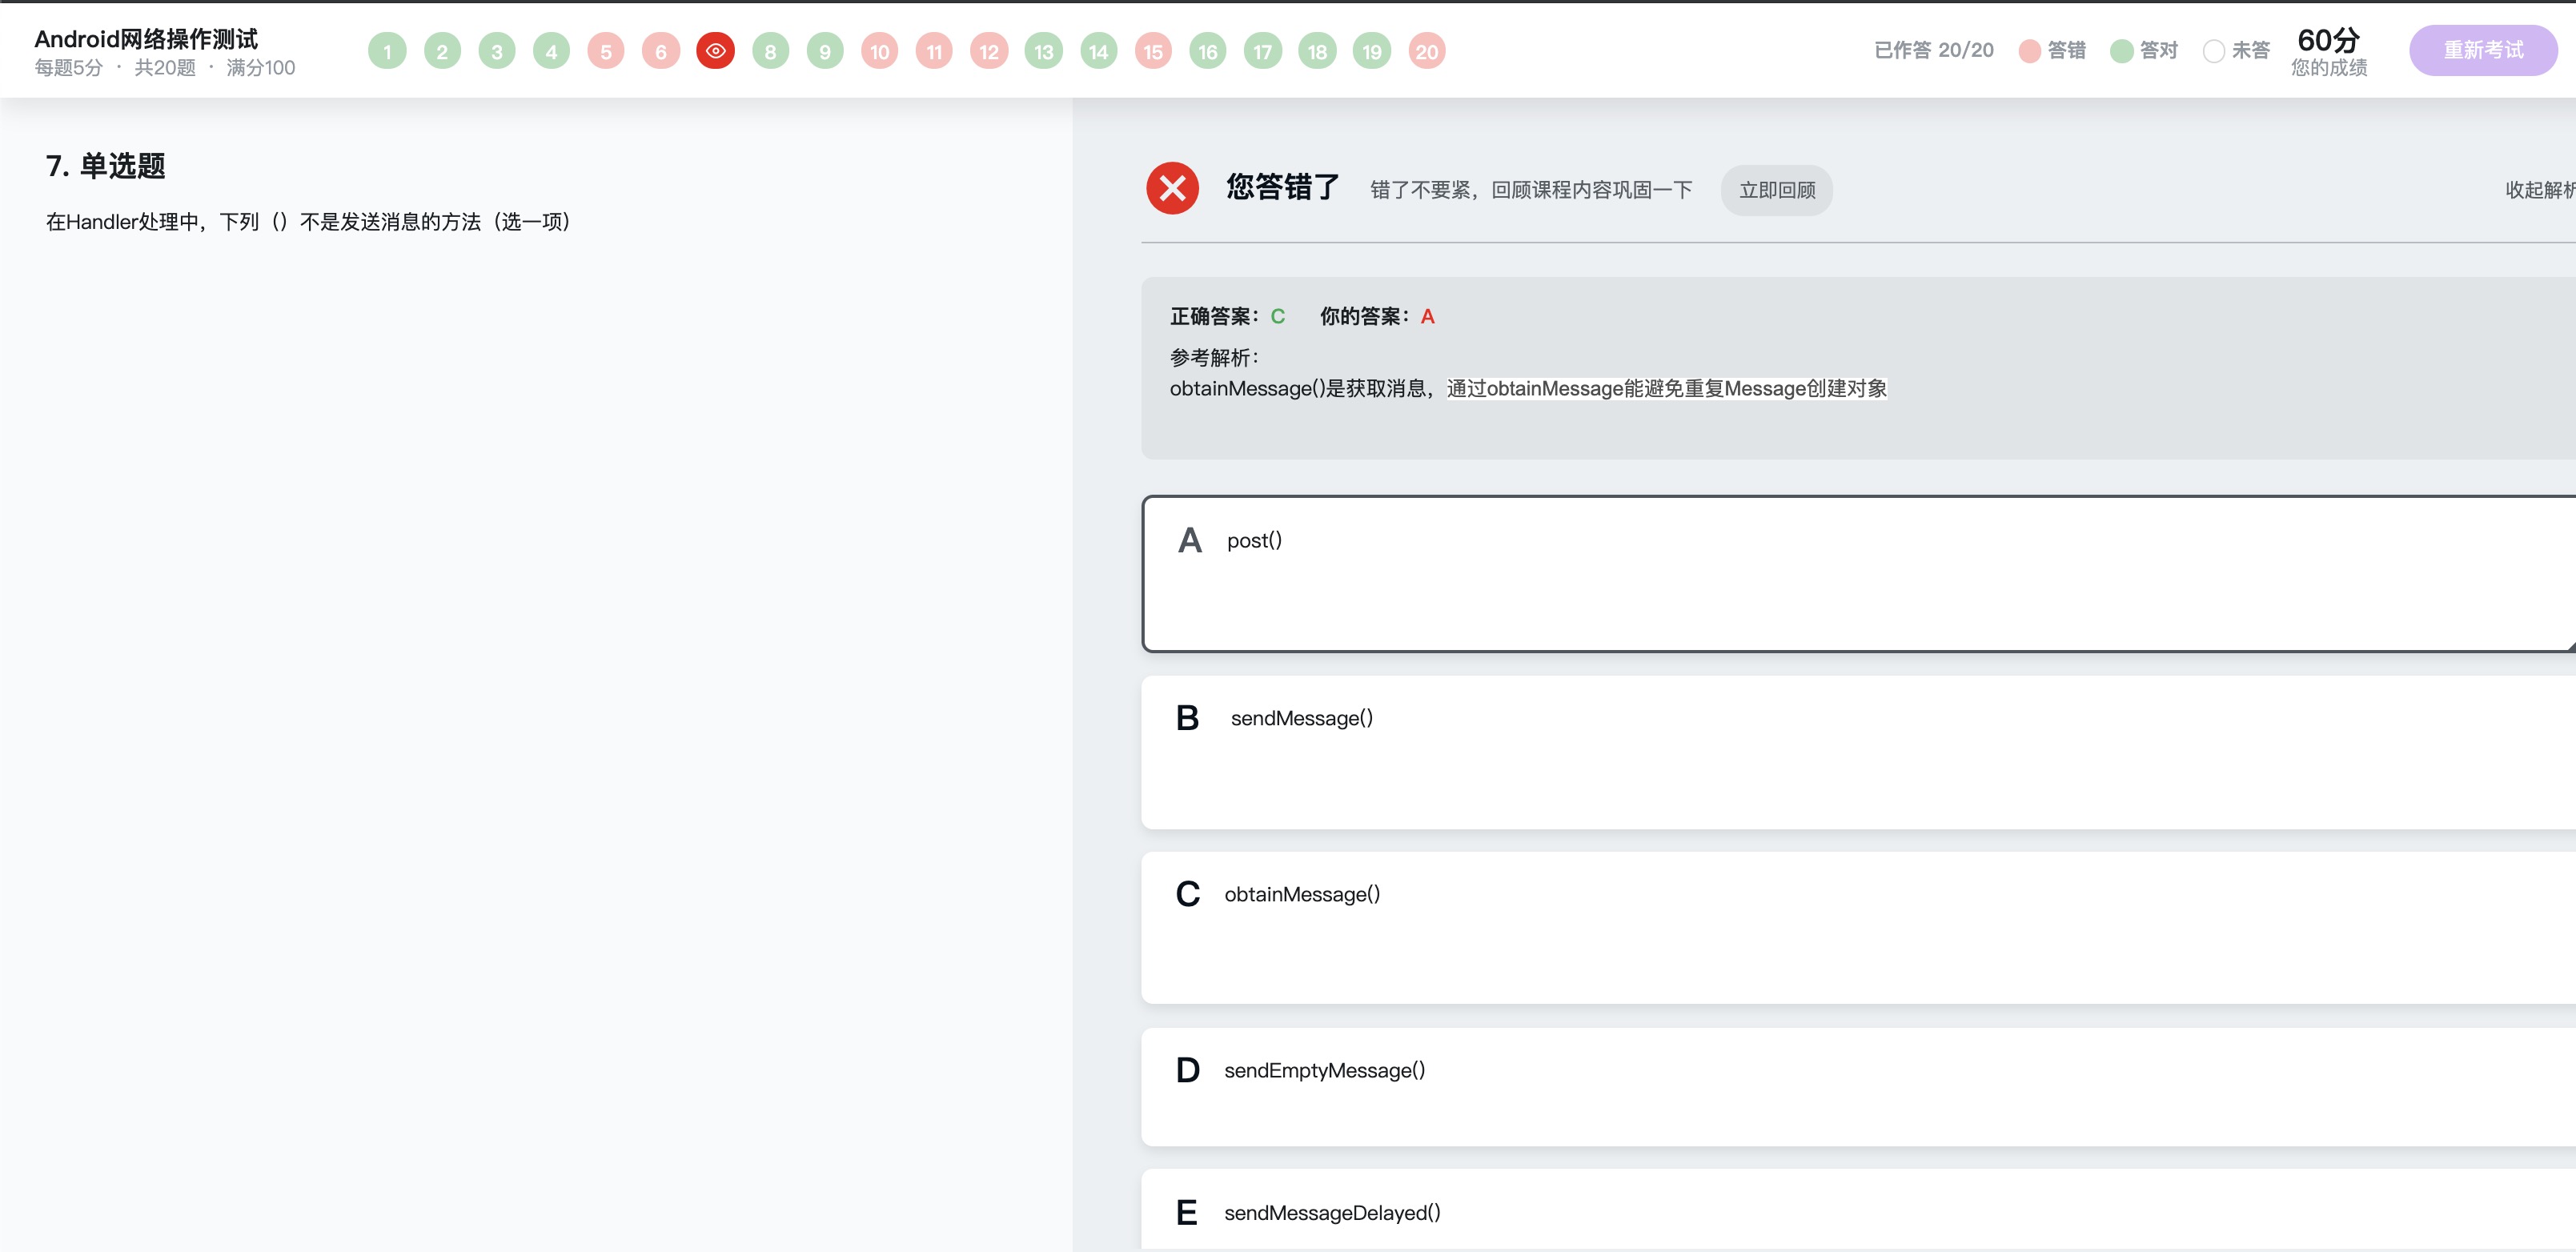This screenshot has width=2576, height=1252.
Task: Select option B sendMessage()
Action: 1859,752
